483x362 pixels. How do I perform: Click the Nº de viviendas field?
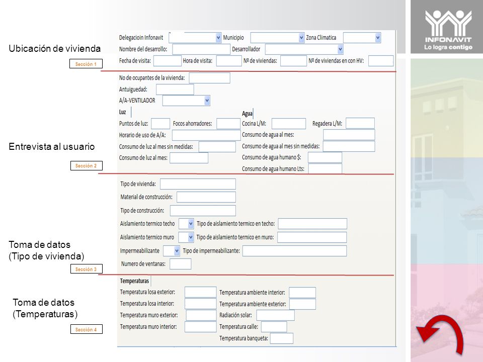coord(293,61)
